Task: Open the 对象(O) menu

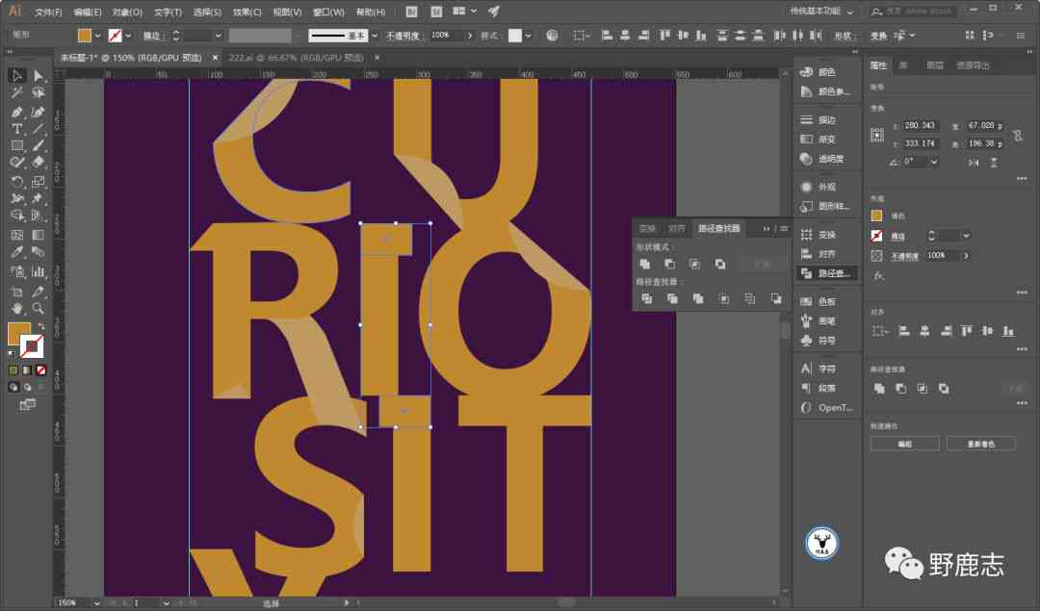Action: 127,12
